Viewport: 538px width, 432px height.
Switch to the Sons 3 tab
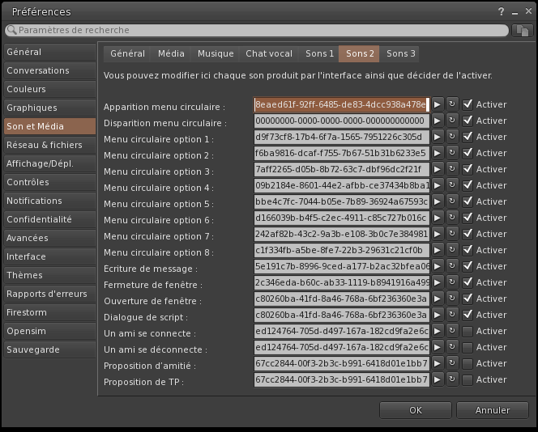pos(401,54)
